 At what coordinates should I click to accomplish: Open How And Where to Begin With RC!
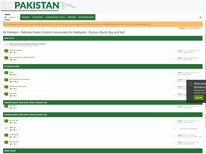coord(22,57)
